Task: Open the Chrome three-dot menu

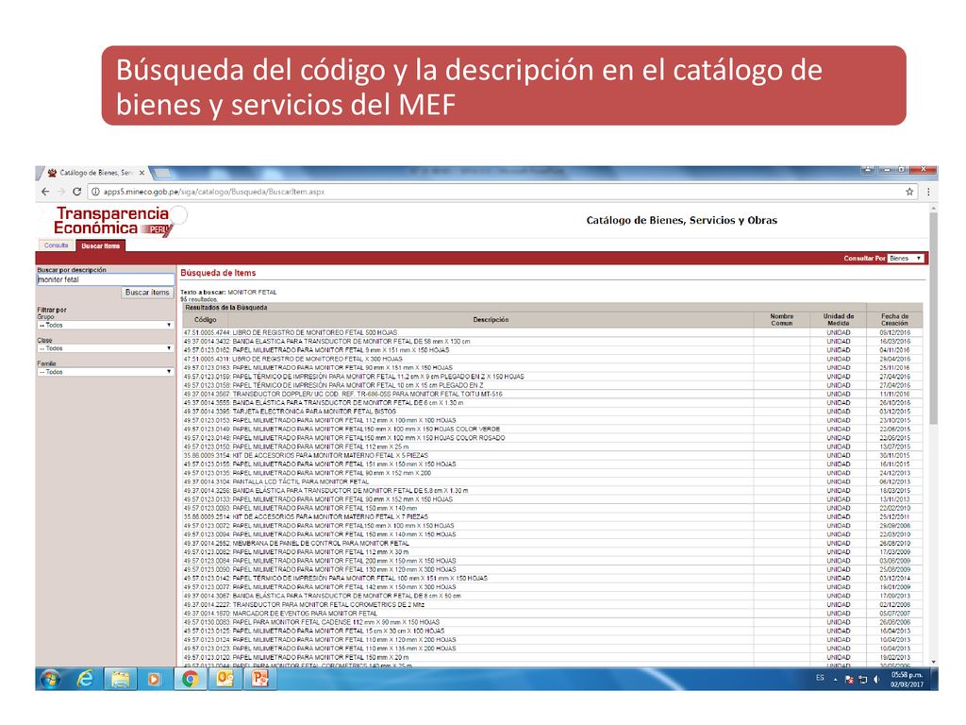Action: [x=928, y=192]
